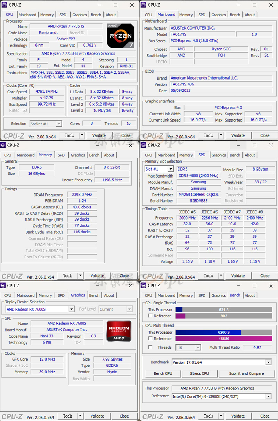The width and height of the screenshot is (278, 421).
Task: Expand the Tools arrow in the SPD tab window
Action: 221,276
